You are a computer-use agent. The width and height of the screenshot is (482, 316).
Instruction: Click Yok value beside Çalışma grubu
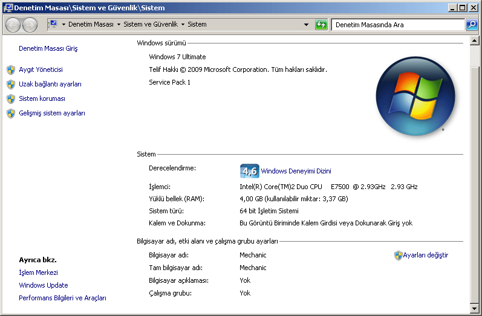[x=245, y=293]
